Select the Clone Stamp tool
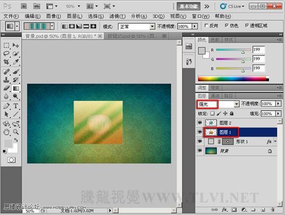 click(7, 80)
